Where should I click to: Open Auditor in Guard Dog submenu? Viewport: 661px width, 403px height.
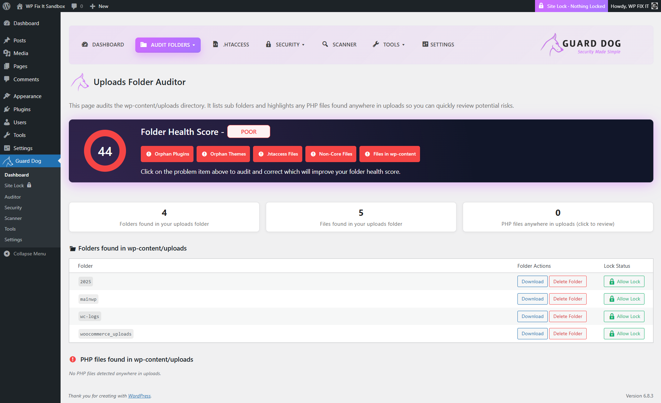(x=13, y=197)
